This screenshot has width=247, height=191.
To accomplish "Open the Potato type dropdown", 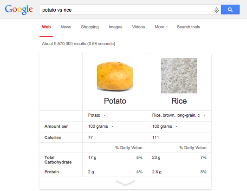I will 97,115.
